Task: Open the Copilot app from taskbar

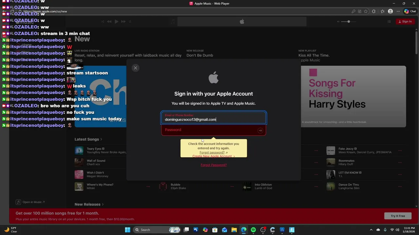Action: [205, 230]
